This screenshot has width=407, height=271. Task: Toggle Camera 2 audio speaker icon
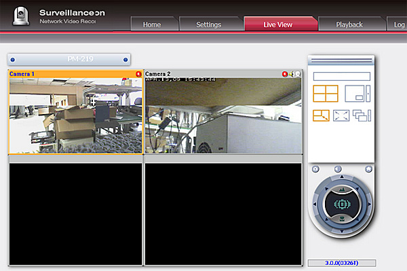(292, 74)
